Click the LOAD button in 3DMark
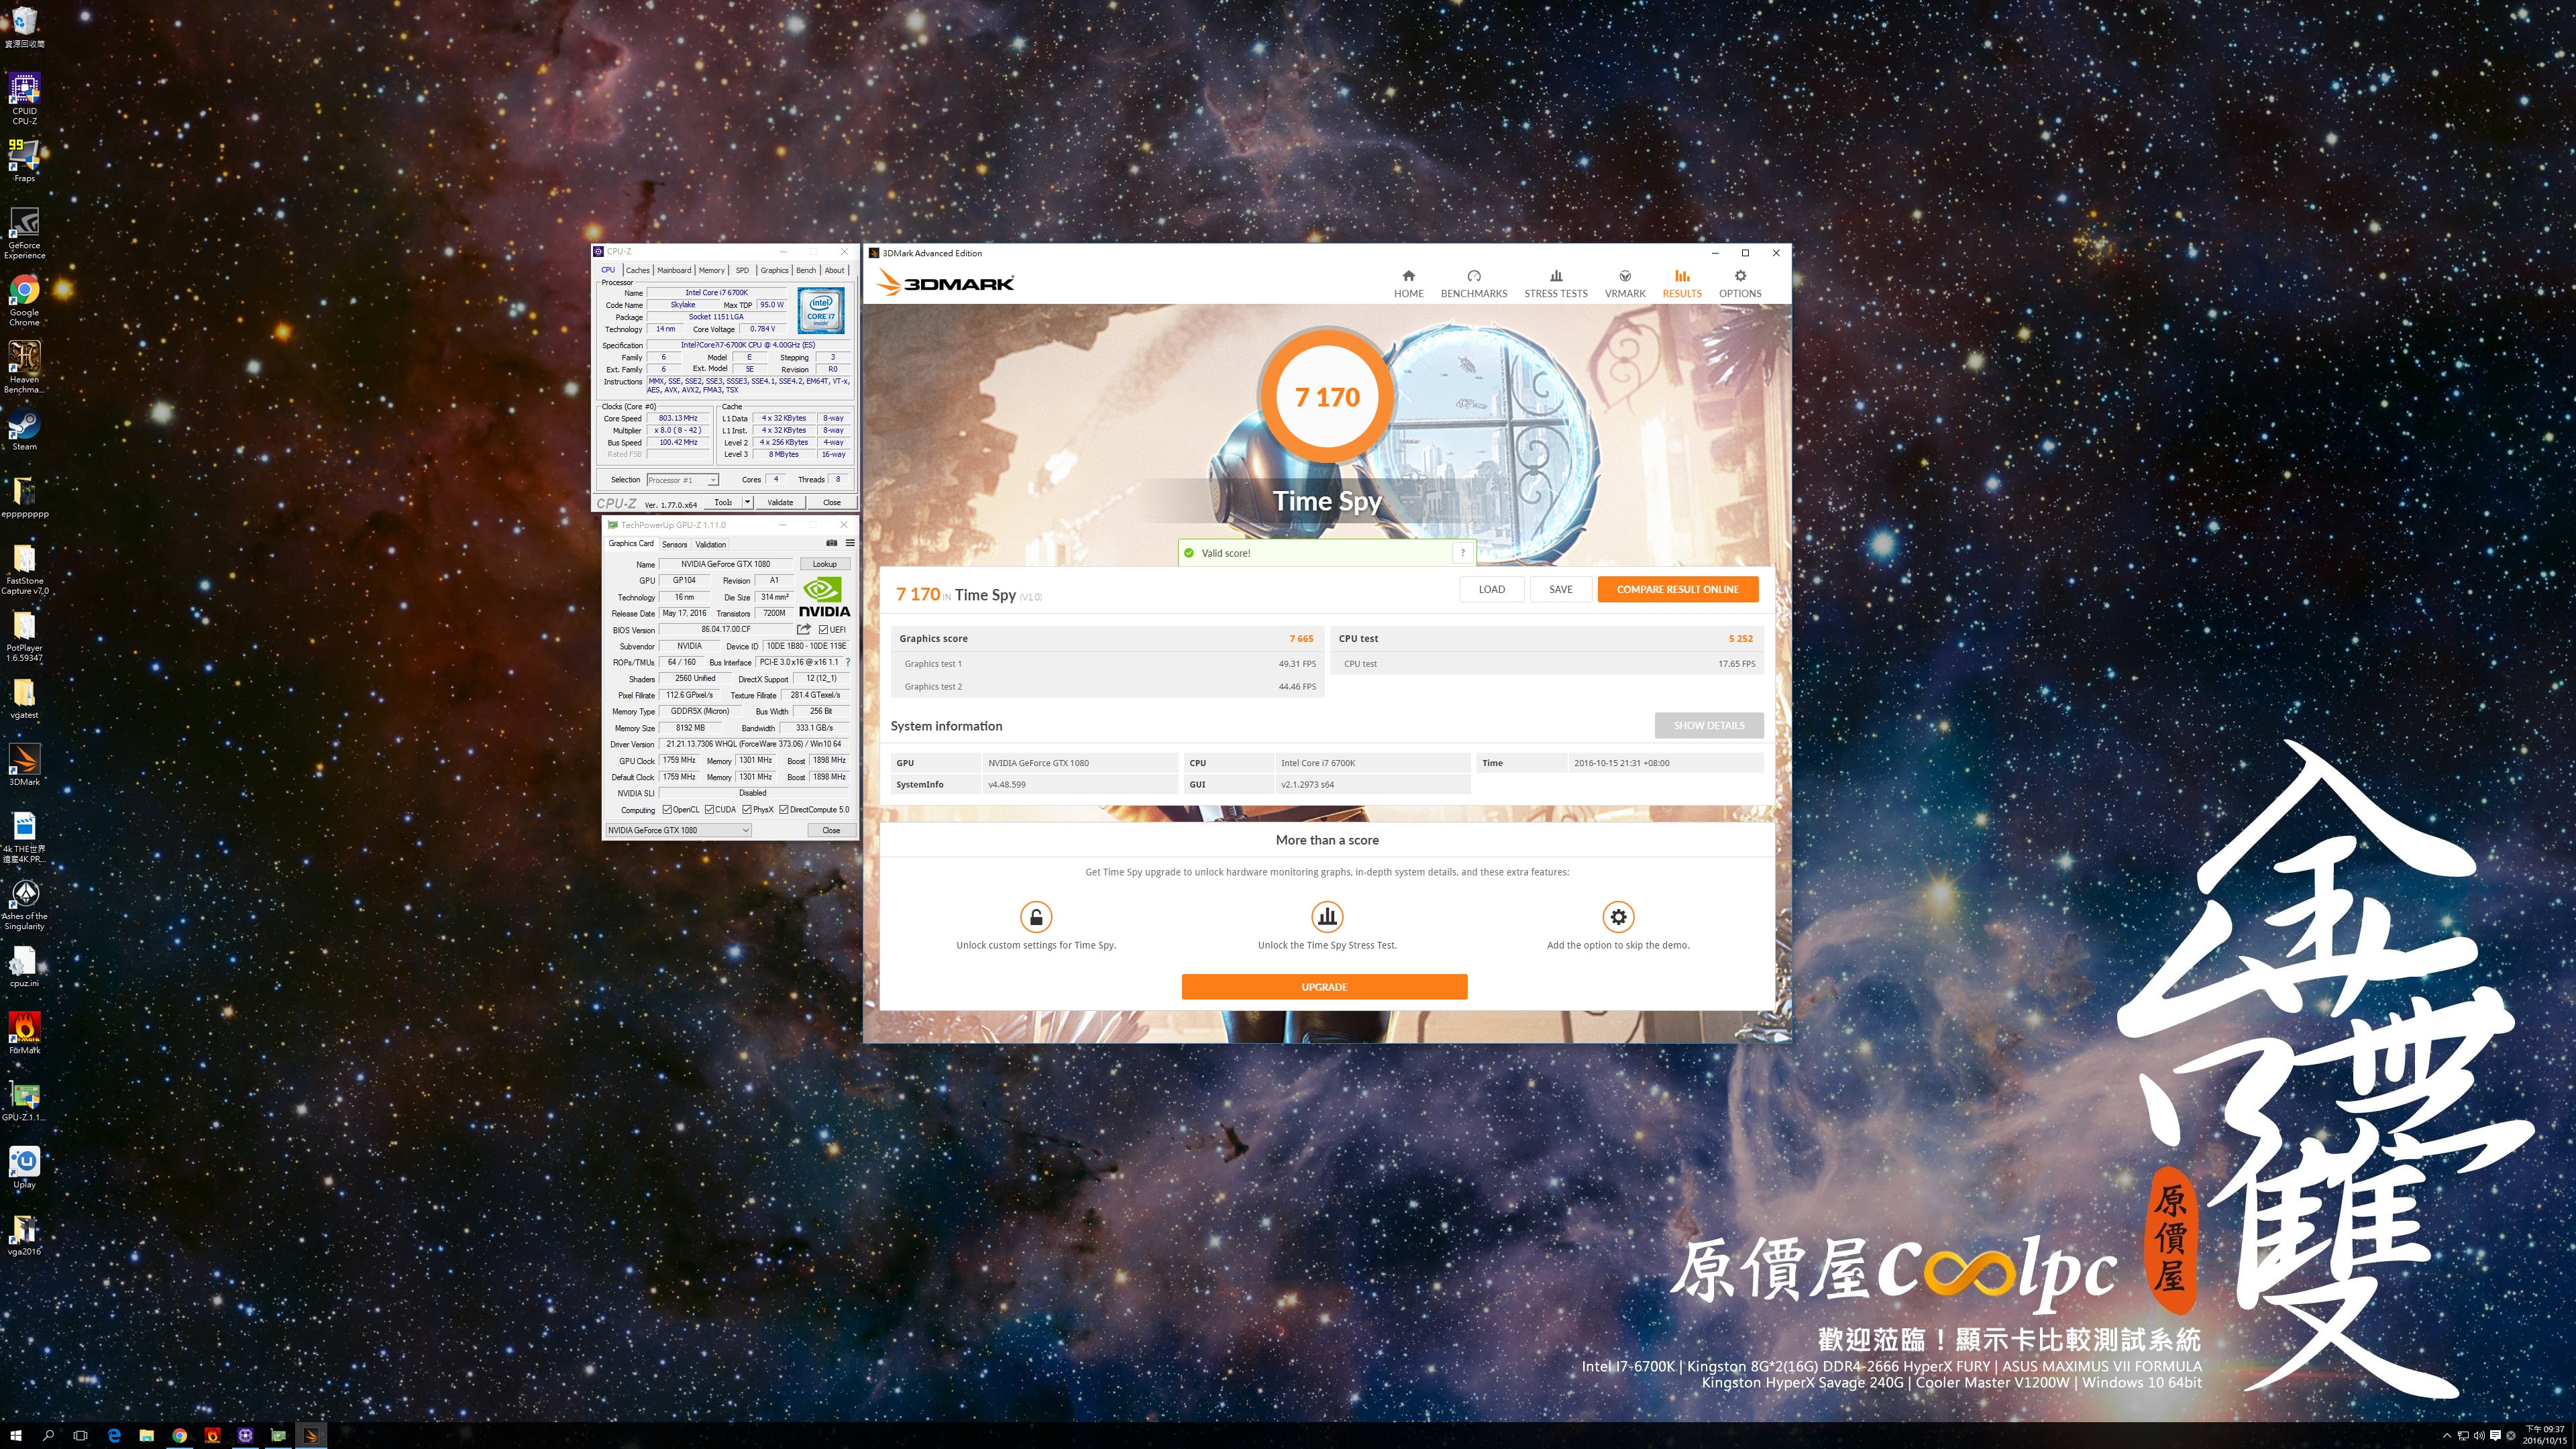The height and width of the screenshot is (1449, 2576). [1491, 589]
